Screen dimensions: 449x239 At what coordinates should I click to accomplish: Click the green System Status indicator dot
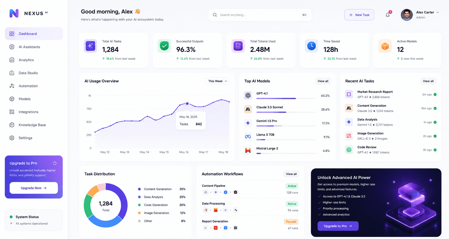tap(11, 217)
